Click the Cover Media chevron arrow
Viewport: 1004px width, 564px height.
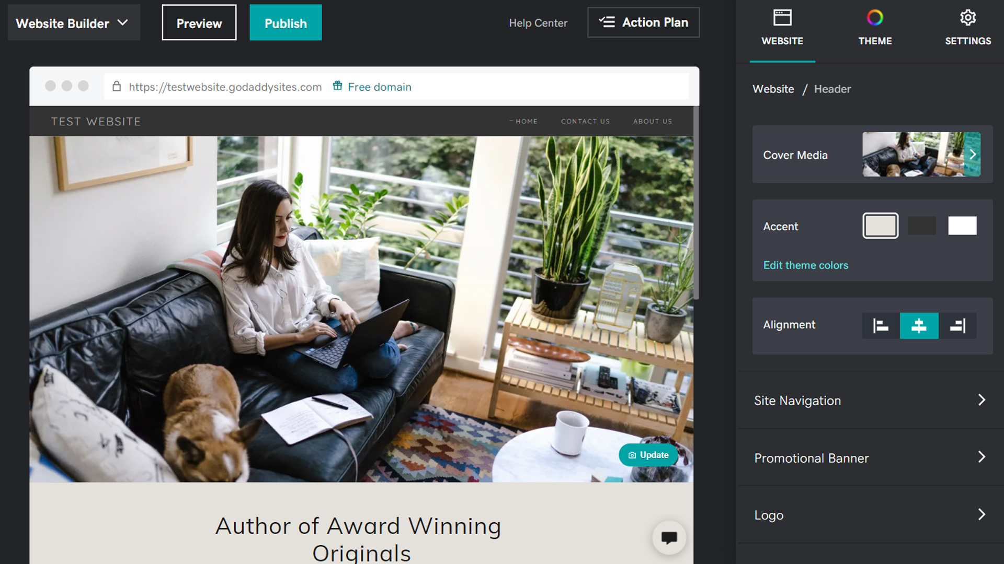[x=972, y=154]
